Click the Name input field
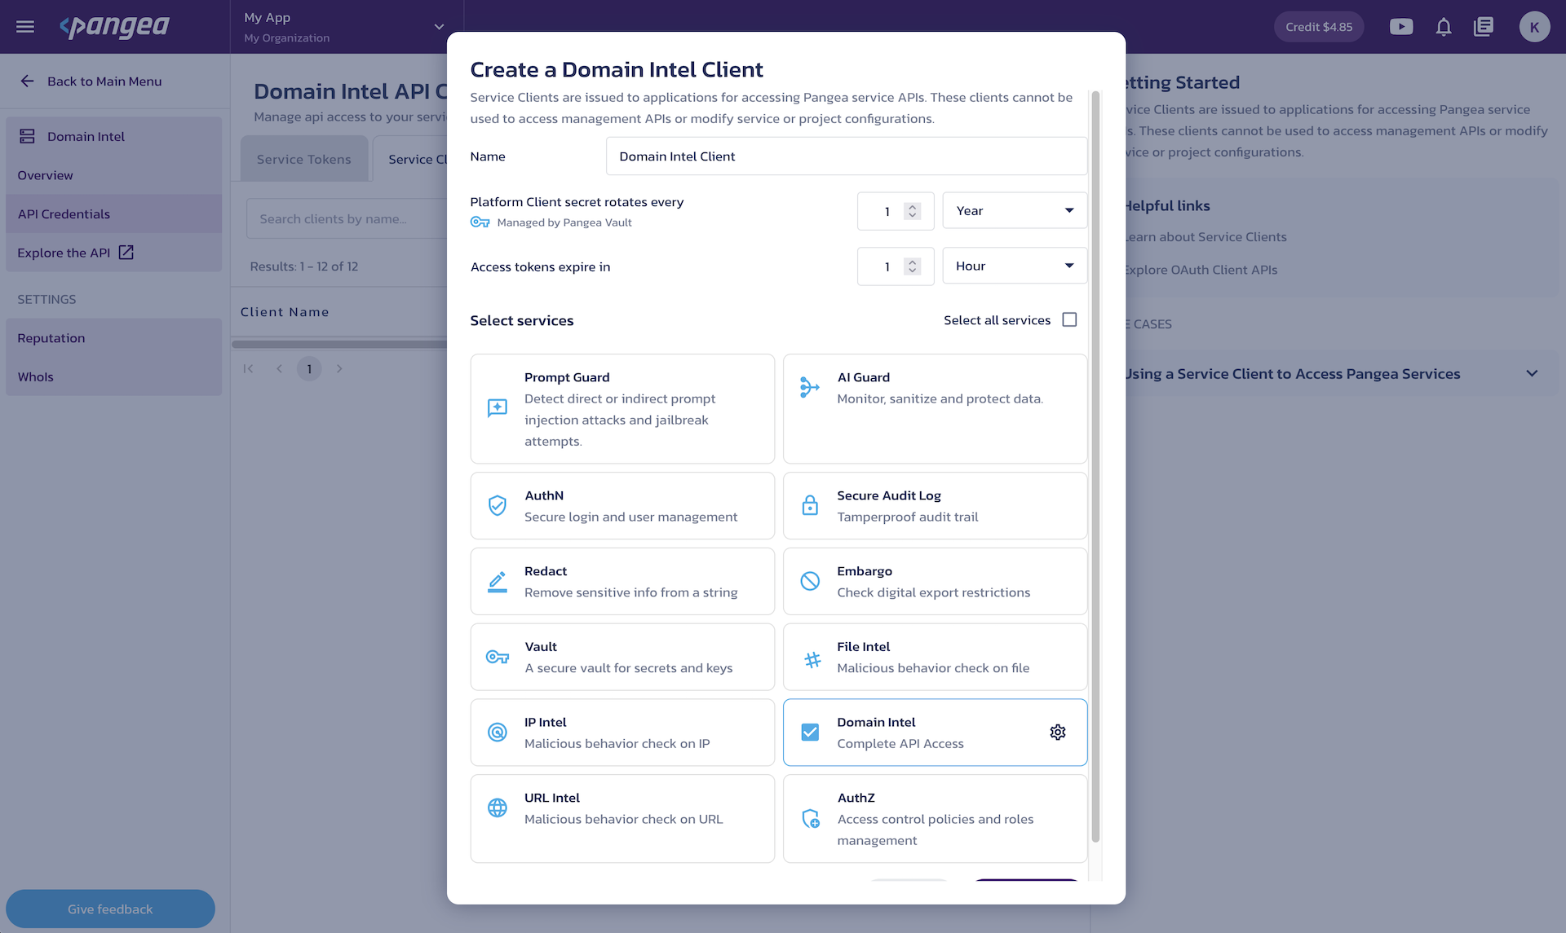 (x=847, y=156)
